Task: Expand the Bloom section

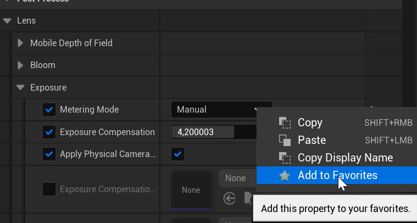Action: tap(21, 65)
